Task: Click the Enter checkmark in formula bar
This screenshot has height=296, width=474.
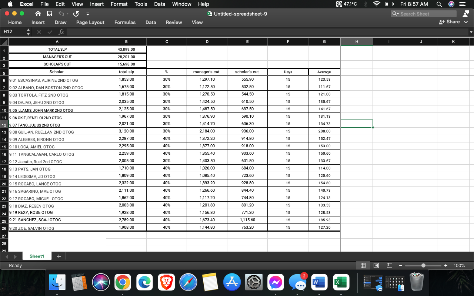Action: [x=50, y=32]
